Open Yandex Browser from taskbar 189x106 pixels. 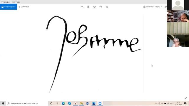pos(76,103)
